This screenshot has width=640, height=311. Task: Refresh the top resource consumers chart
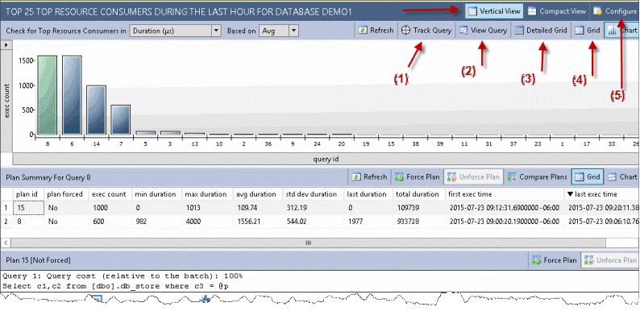376,31
